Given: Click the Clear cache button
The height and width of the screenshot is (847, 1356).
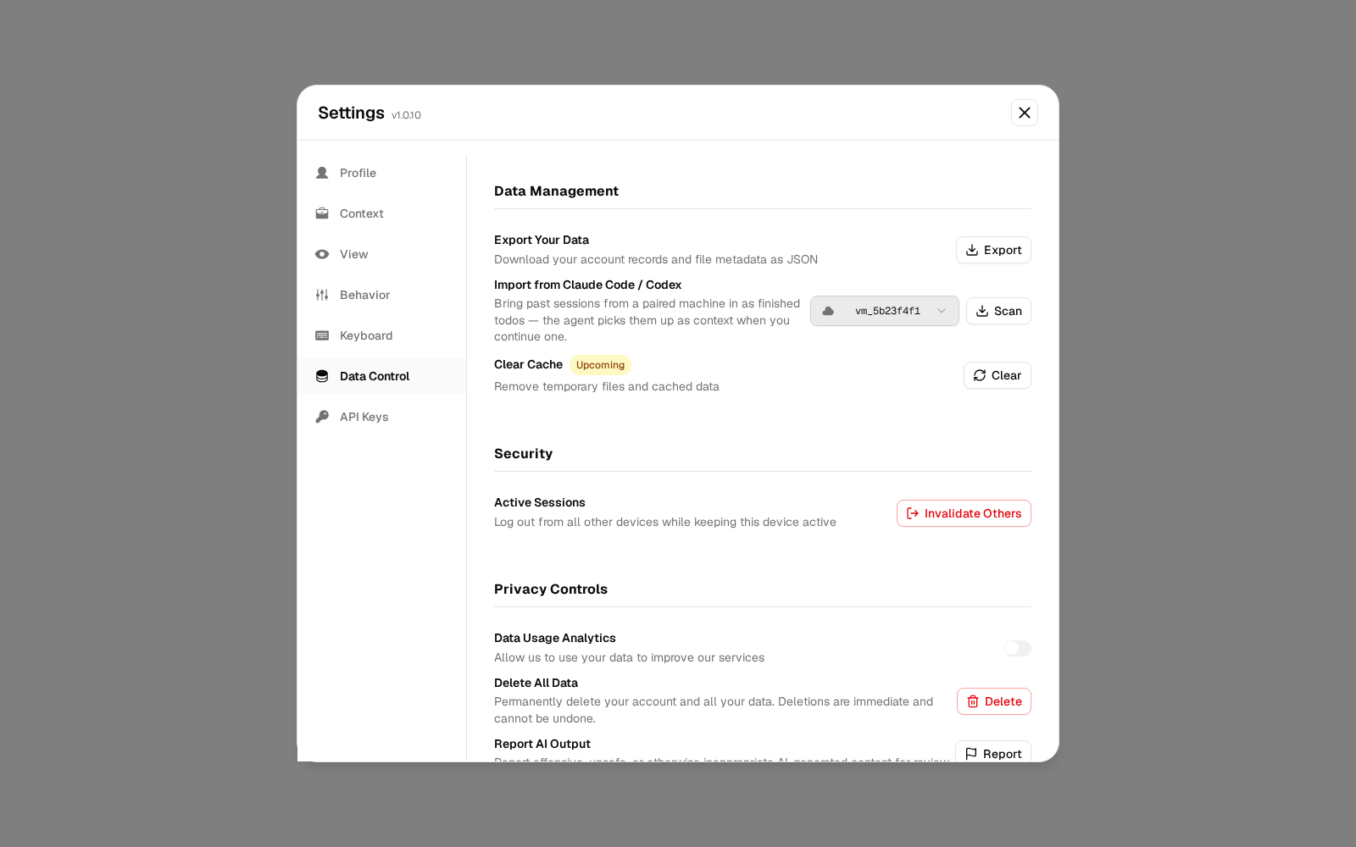Looking at the screenshot, I should click(998, 375).
